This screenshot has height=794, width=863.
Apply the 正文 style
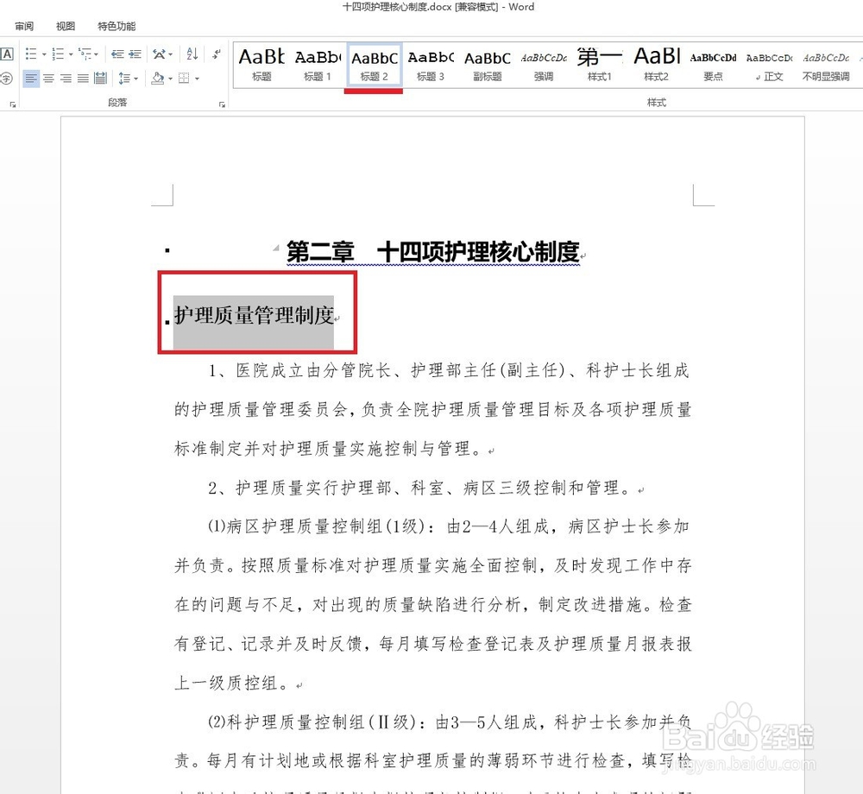click(x=770, y=65)
